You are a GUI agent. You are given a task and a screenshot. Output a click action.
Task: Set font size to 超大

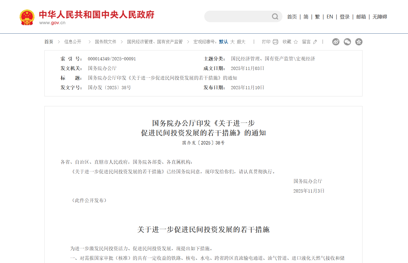click(x=241, y=42)
